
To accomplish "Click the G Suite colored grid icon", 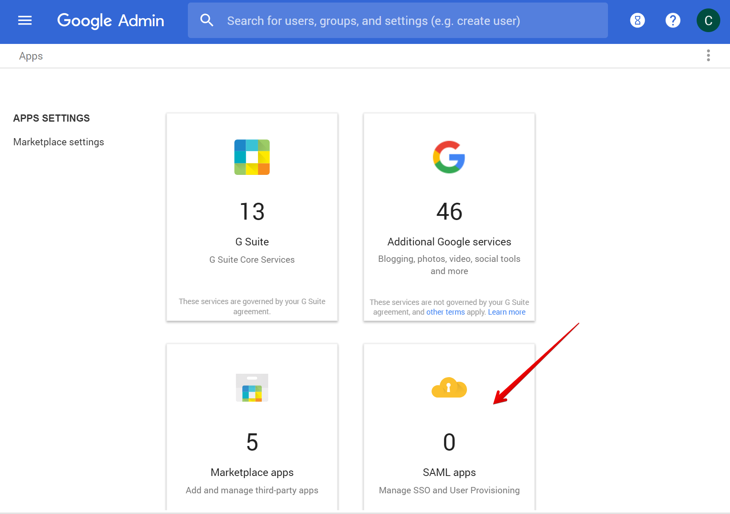I will point(252,157).
